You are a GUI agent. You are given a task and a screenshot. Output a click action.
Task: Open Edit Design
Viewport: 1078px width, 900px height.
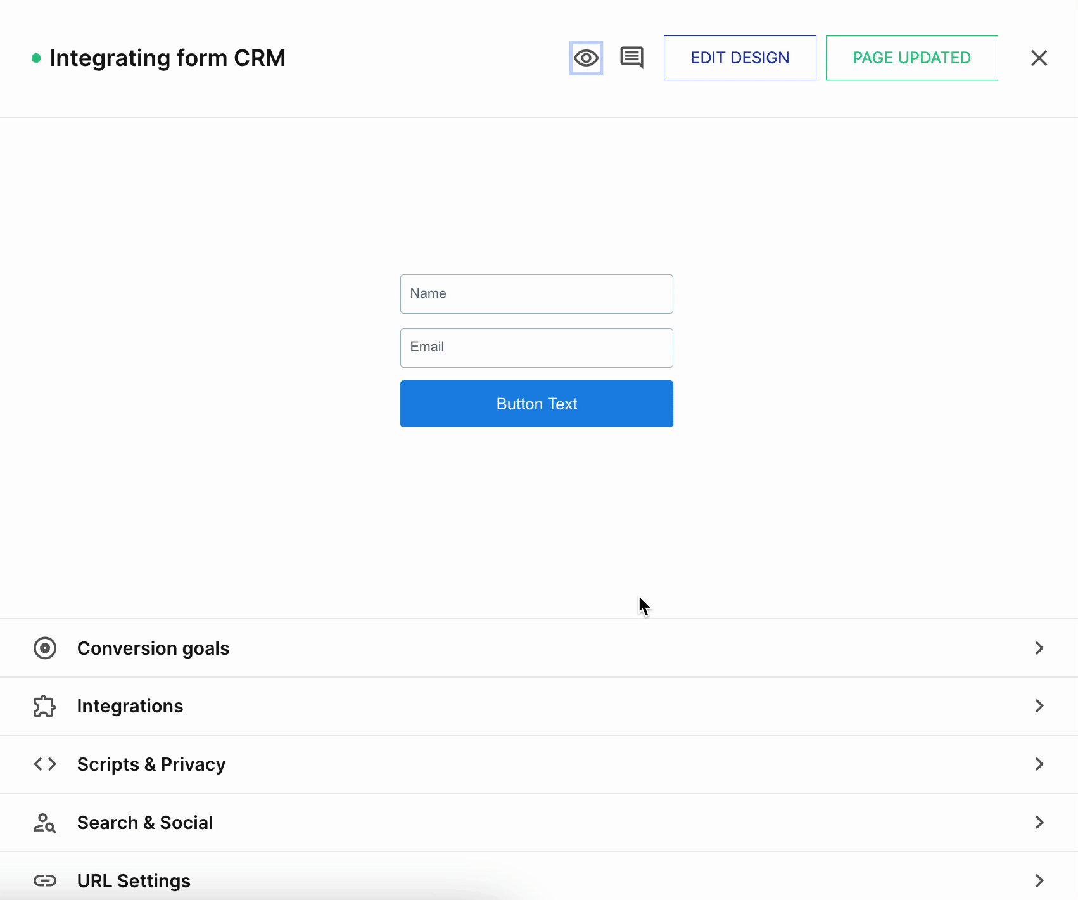739,58
